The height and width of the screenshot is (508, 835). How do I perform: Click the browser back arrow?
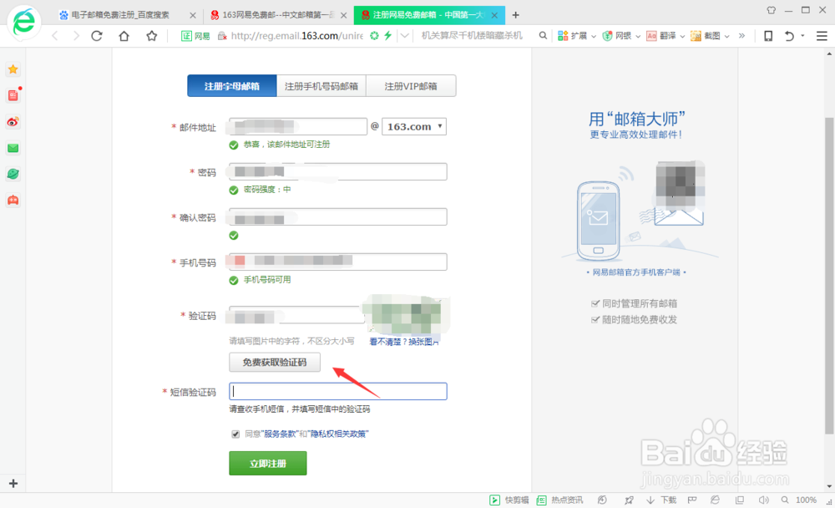point(55,36)
